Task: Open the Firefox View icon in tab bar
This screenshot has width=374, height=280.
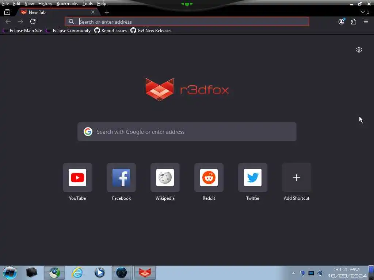Action: pos(7,12)
